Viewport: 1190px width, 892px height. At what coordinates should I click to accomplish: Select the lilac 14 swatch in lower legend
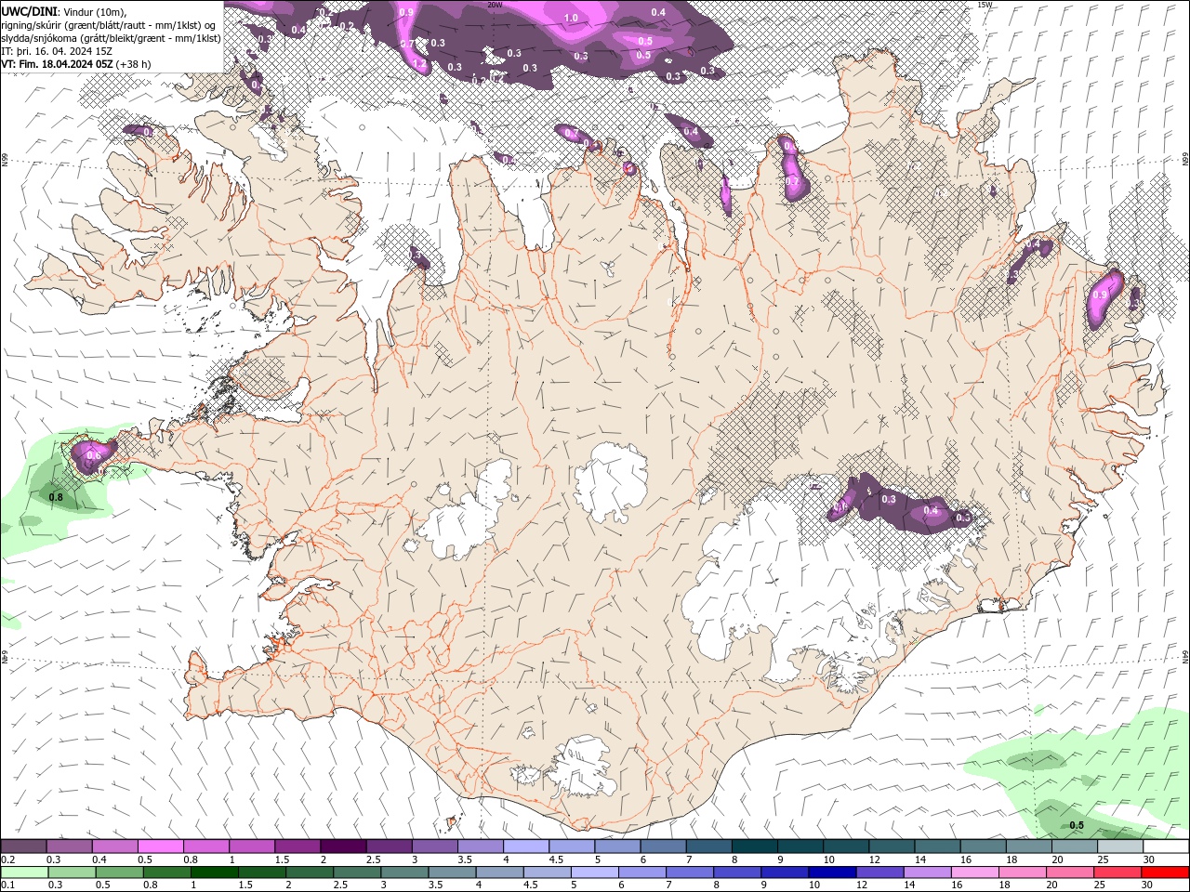click(928, 872)
